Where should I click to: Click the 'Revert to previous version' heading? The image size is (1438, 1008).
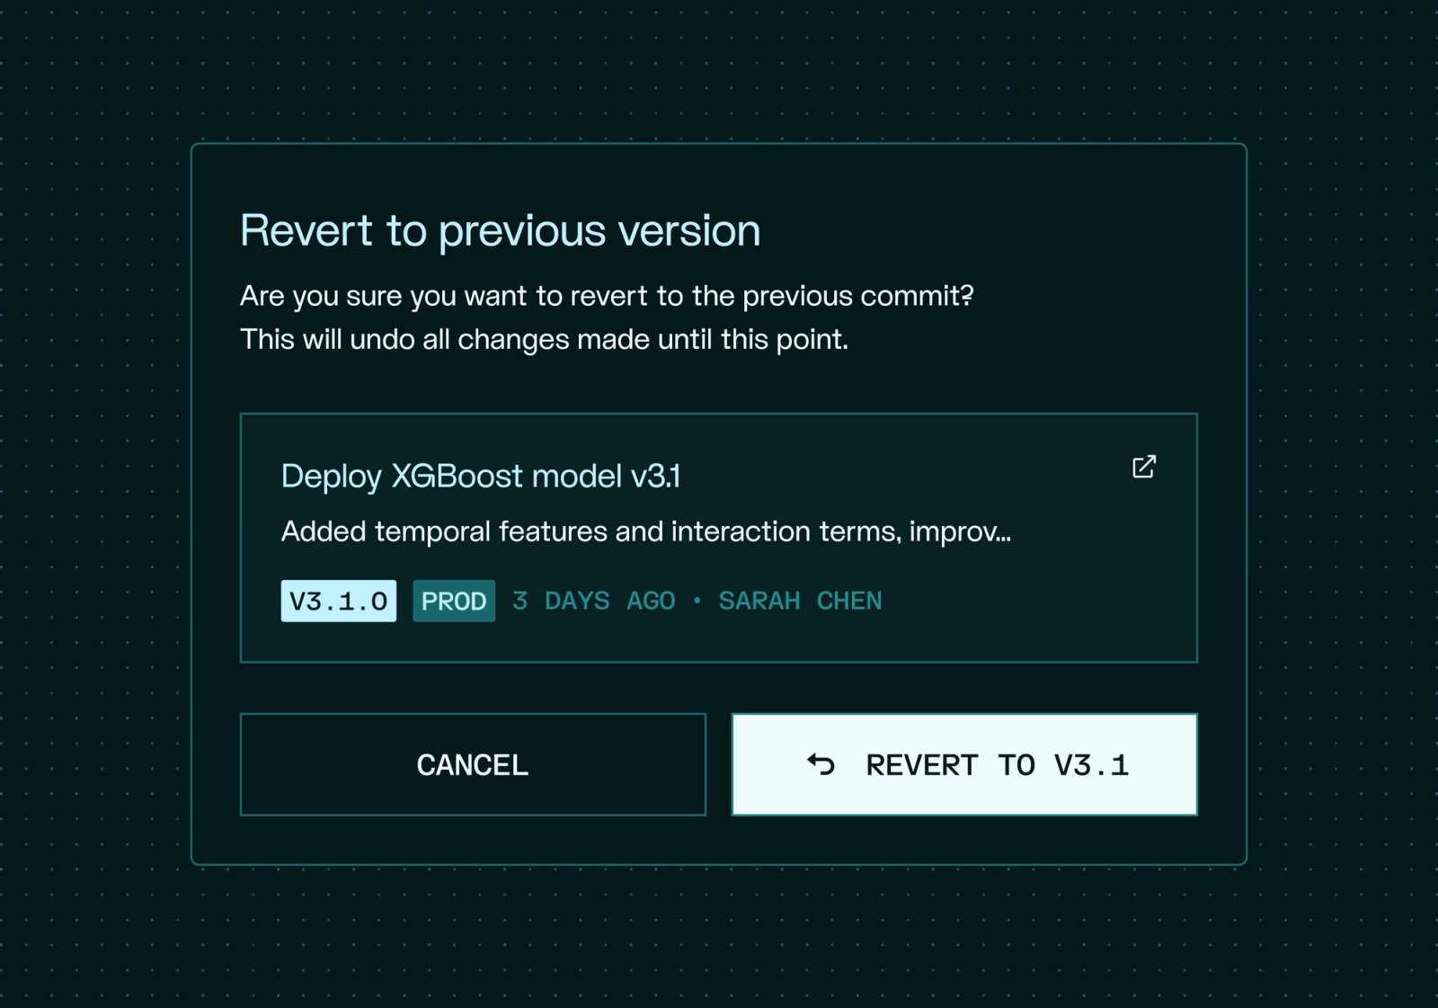[x=501, y=230]
